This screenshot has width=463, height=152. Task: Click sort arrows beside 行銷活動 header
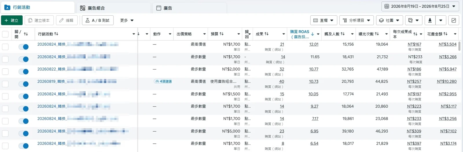point(56,34)
